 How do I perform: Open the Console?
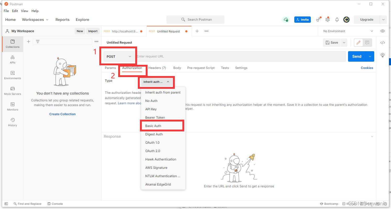pos(55,204)
